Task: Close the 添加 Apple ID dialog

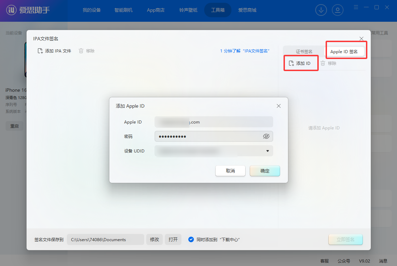Action: coord(279,106)
